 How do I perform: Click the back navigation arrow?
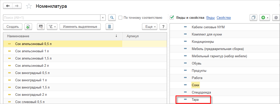point(8,6)
